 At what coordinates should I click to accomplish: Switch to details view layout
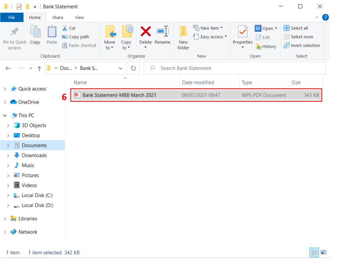(314, 252)
